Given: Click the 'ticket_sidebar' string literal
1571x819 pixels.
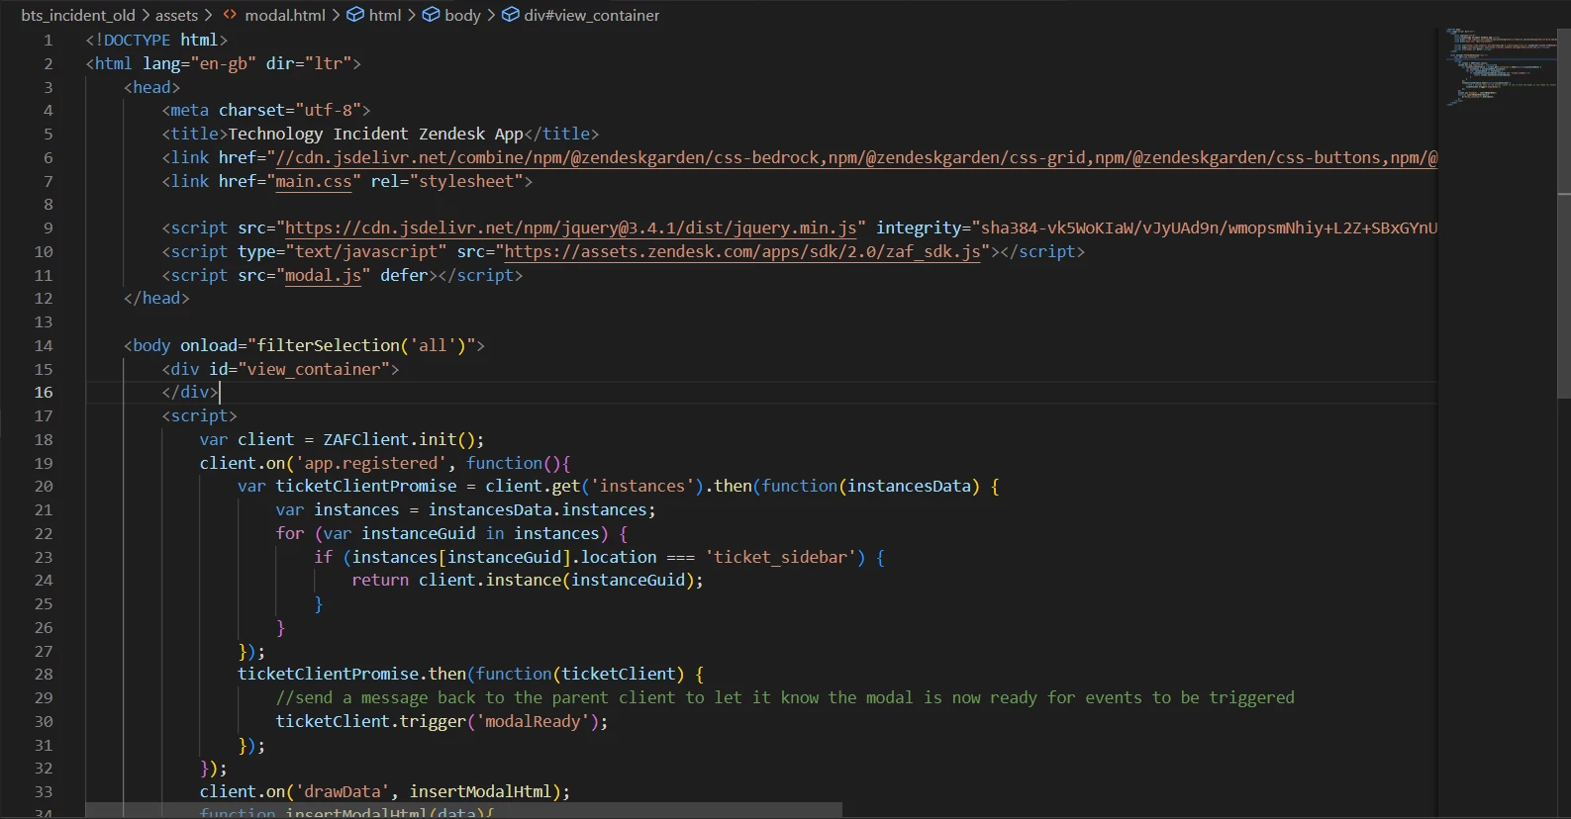Looking at the screenshot, I should point(781,557).
